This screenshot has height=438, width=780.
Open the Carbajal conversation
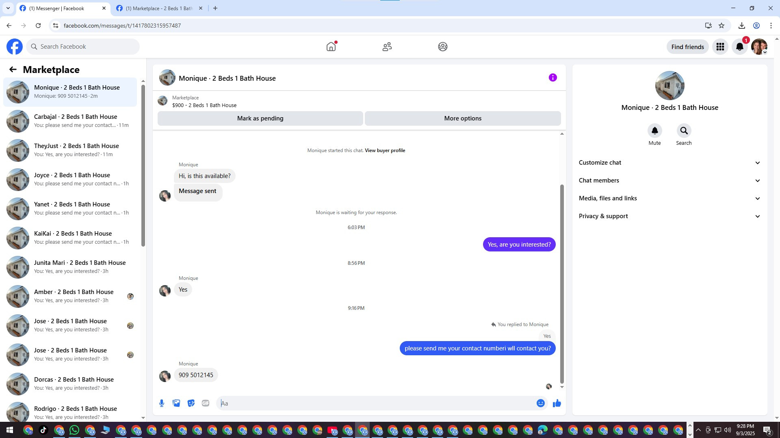click(70, 121)
